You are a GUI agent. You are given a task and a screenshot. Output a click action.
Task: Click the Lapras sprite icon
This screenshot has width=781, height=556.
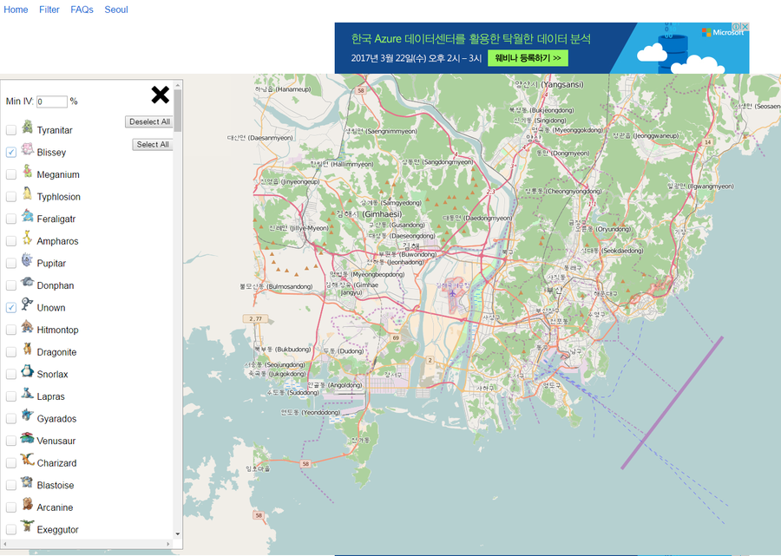pos(27,396)
